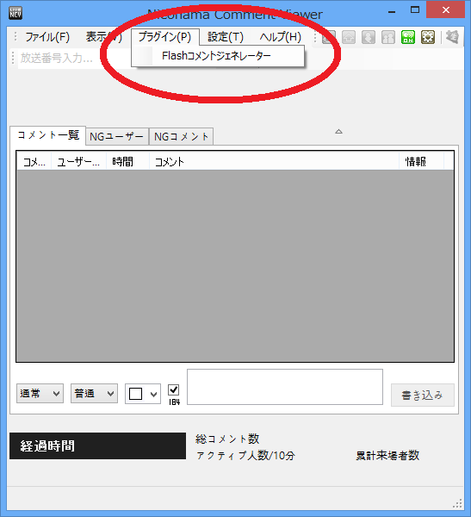Minimize the Niconama Comment Viewer window
Viewport: 471px width, 517px height.
point(392,10)
